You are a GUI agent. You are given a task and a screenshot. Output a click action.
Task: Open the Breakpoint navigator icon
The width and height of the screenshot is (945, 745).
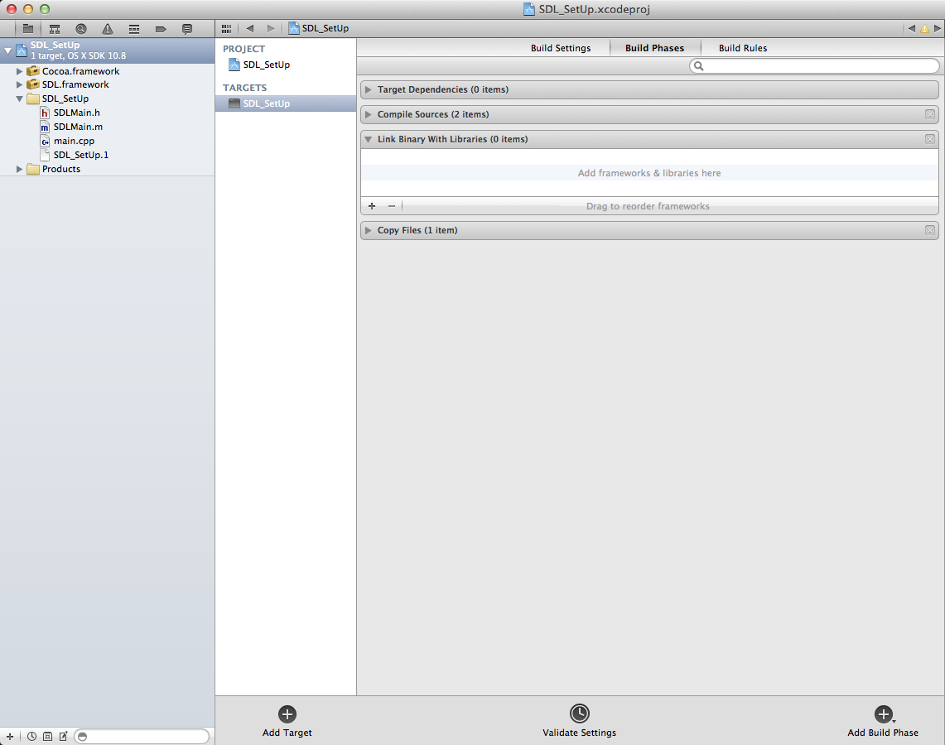tap(161, 28)
